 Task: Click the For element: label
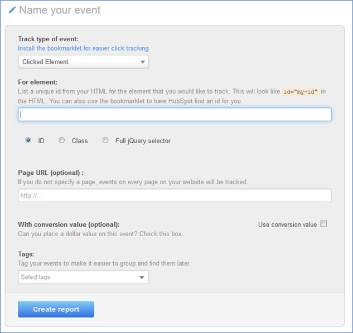(x=37, y=82)
